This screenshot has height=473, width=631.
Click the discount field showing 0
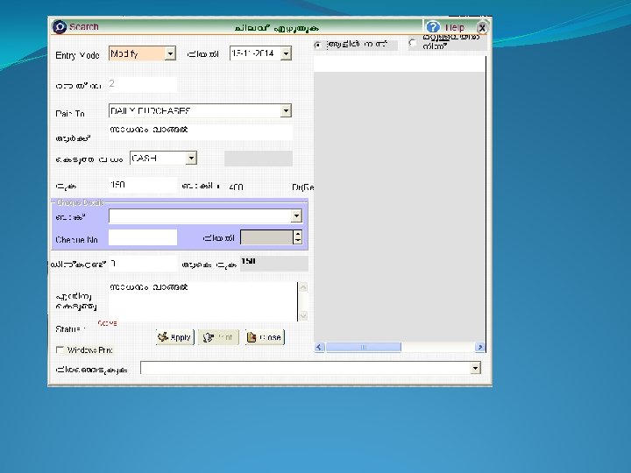coord(143,264)
